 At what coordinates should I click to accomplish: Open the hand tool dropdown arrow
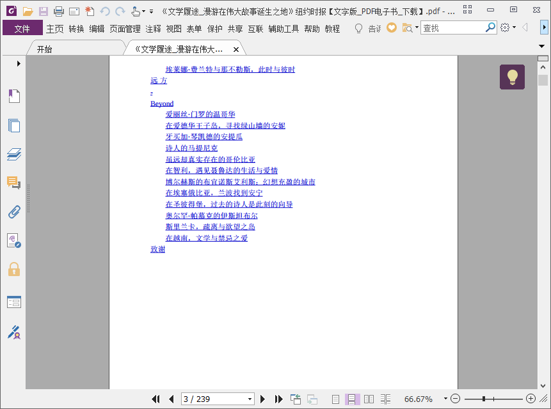pyautogui.click(x=144, y=12)
